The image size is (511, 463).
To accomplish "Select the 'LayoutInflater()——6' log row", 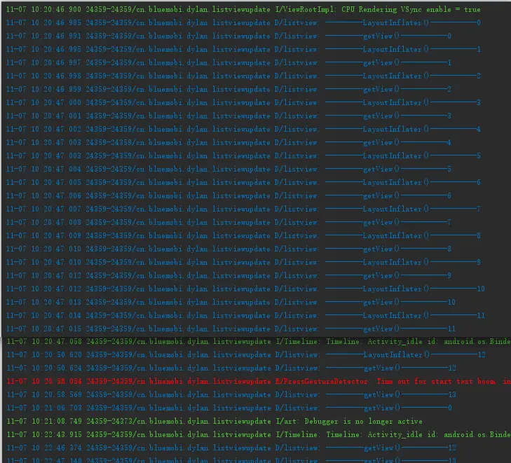I will (243, 183).
